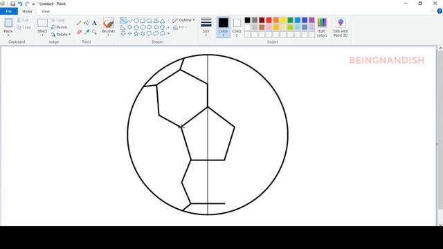Click the Copy button
Screen dimensions: 443x249
[x=24, y=28]
